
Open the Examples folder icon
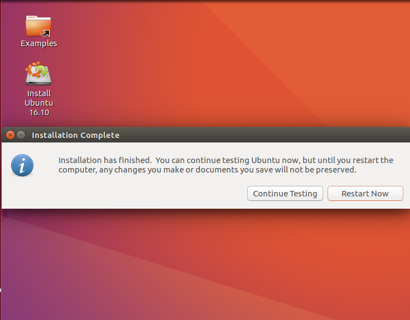click(38, 26)
